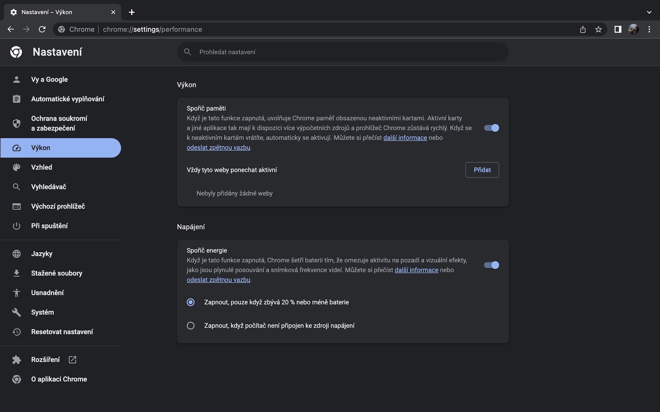This screenshot has height=412, width=660.
Task: Open Vzhled settings section
Action: pos(42,168)
